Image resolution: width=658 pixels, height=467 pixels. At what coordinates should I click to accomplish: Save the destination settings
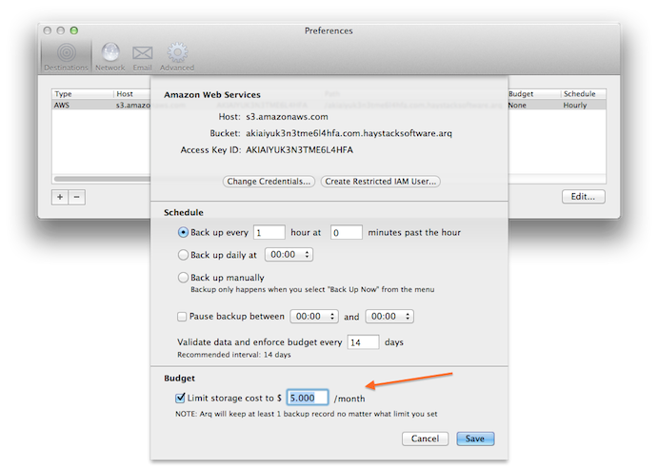pyautogui.click(x=475, y=438)
